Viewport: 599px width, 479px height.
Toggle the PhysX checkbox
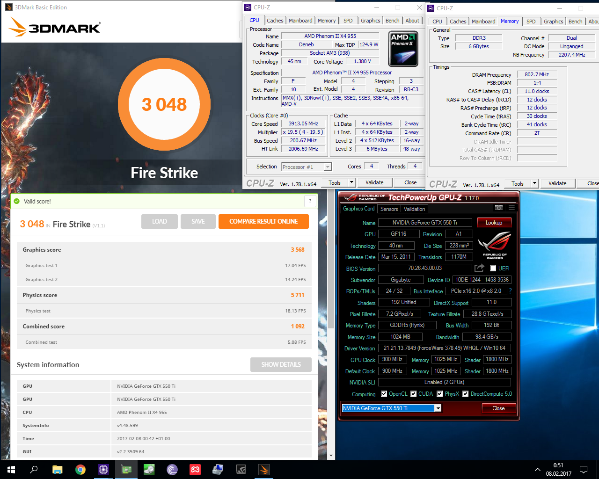click(x=440, y=394)
